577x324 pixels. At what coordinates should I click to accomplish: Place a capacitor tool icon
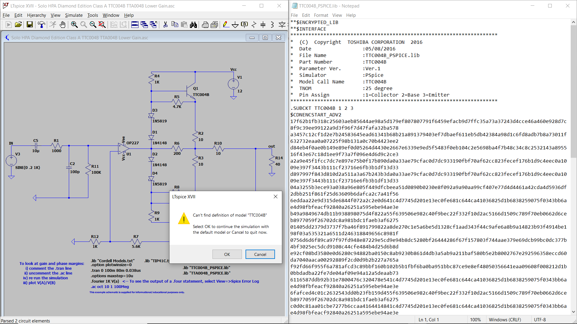263,25
